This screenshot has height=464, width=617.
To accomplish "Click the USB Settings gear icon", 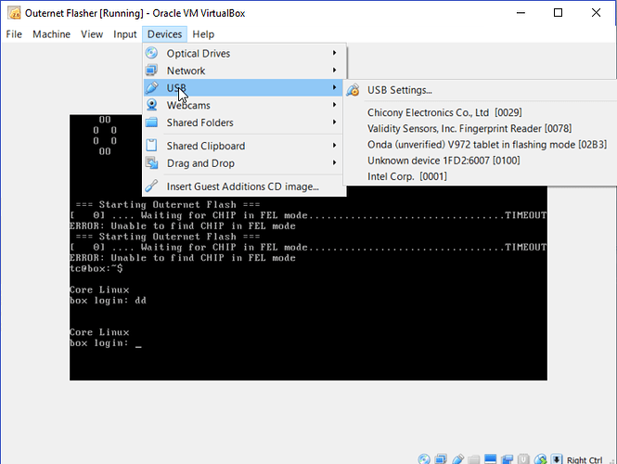I will click(x=353, y=90).
